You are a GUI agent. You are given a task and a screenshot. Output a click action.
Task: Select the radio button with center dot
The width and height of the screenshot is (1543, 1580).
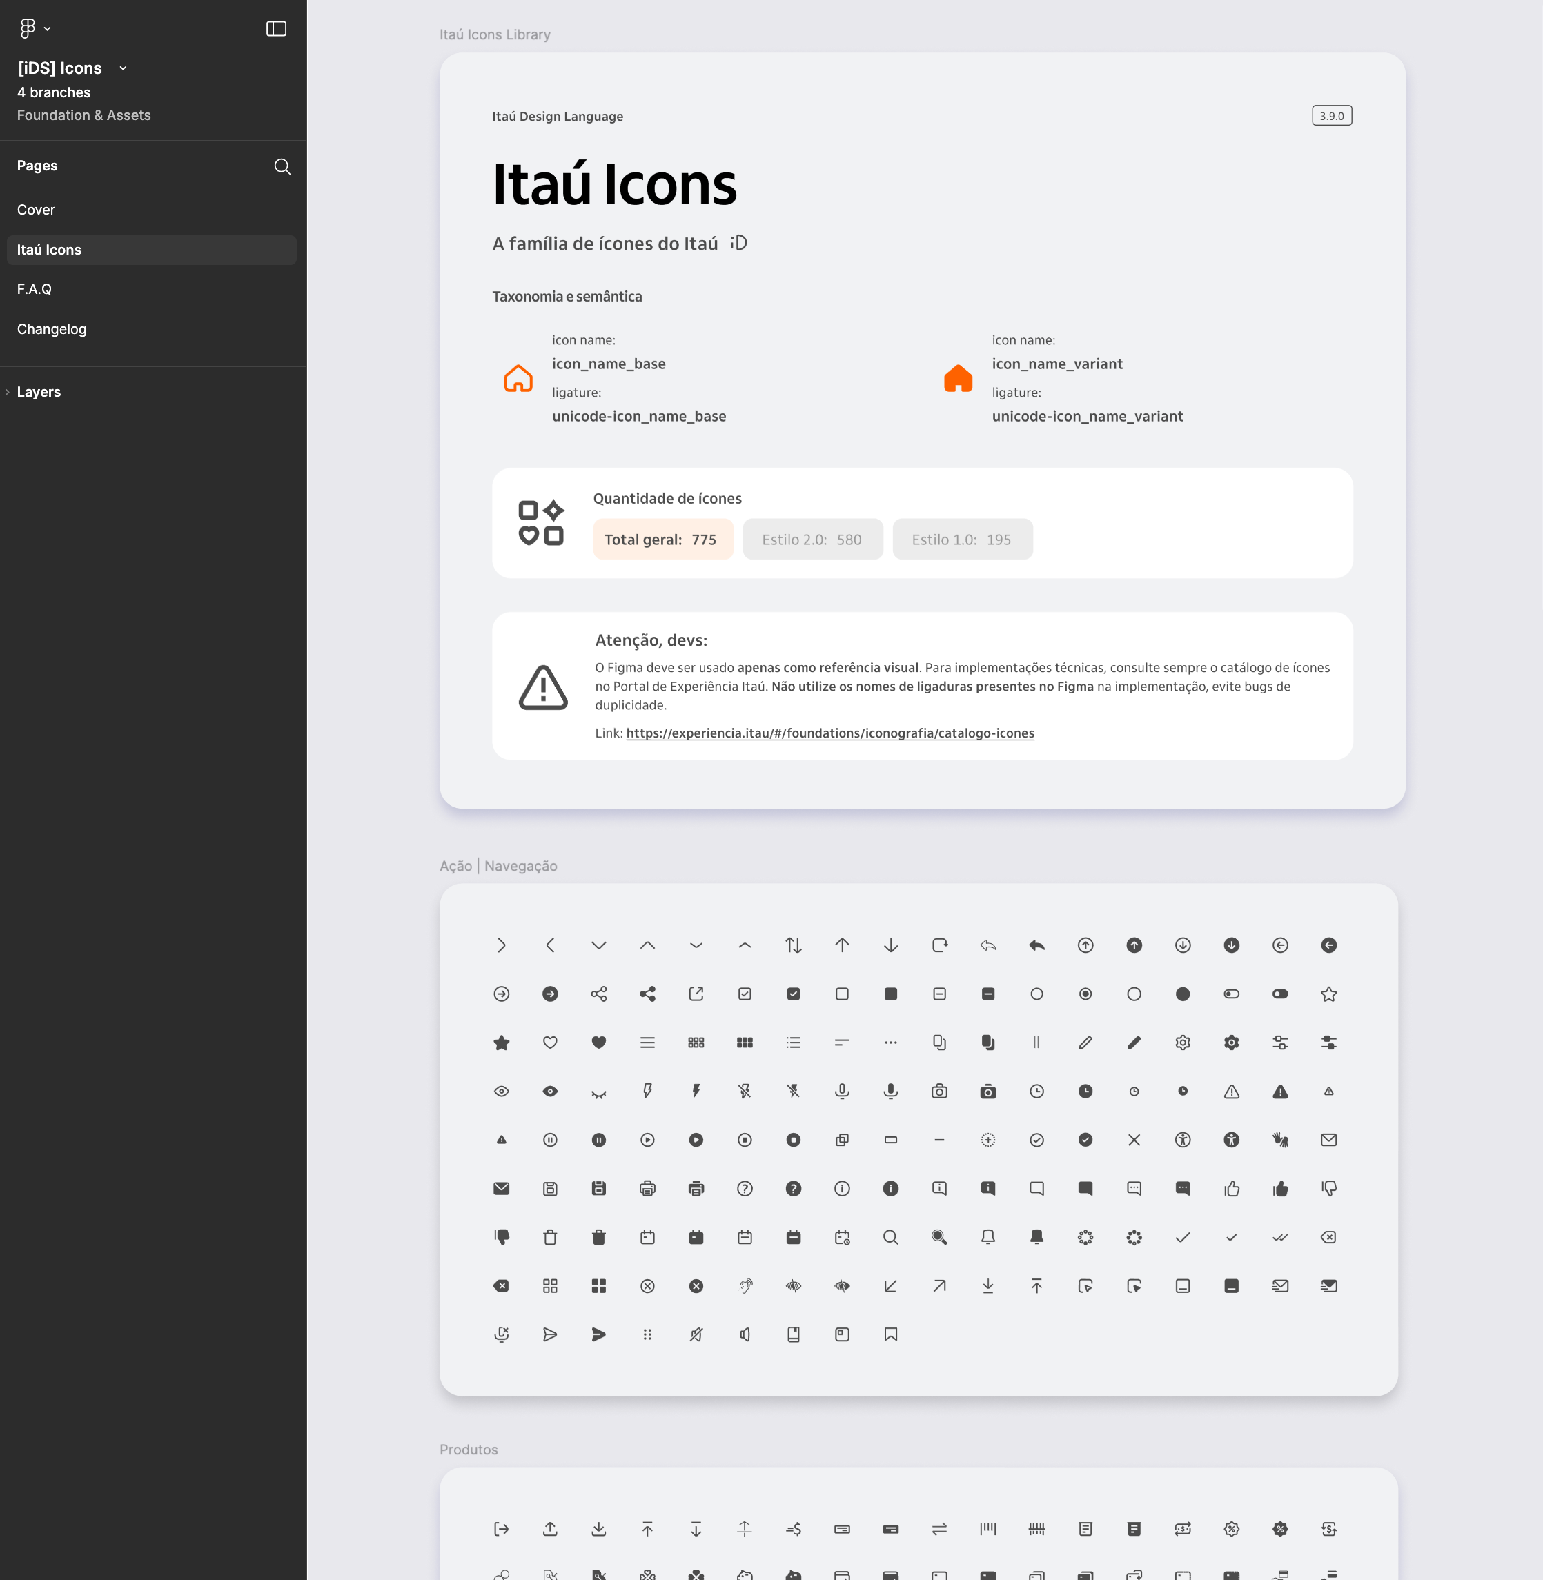1085,994
